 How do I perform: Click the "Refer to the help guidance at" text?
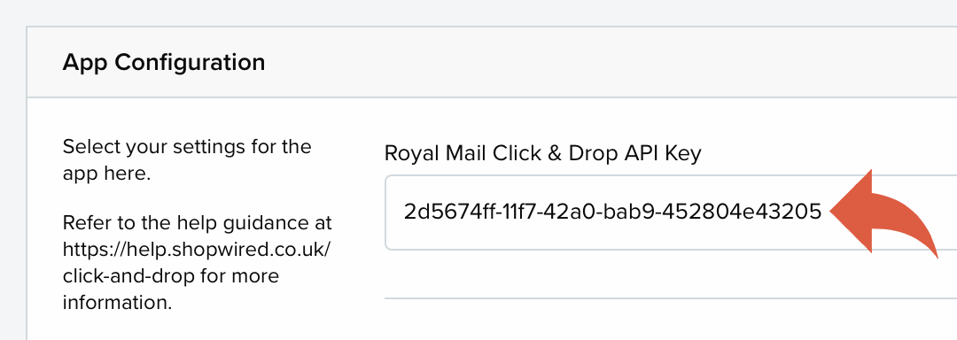197,222
